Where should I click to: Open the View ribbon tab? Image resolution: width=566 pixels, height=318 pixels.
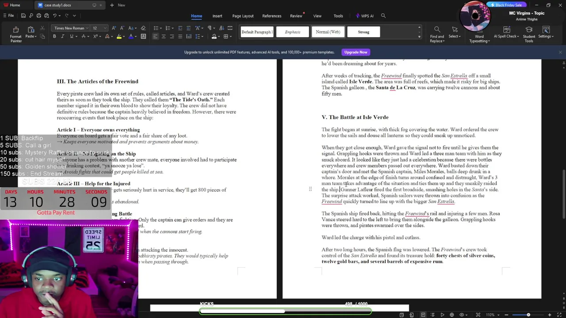click(317, 16)
